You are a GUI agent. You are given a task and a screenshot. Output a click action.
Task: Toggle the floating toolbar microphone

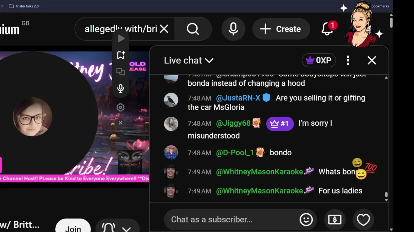click(x=121, y=89)
